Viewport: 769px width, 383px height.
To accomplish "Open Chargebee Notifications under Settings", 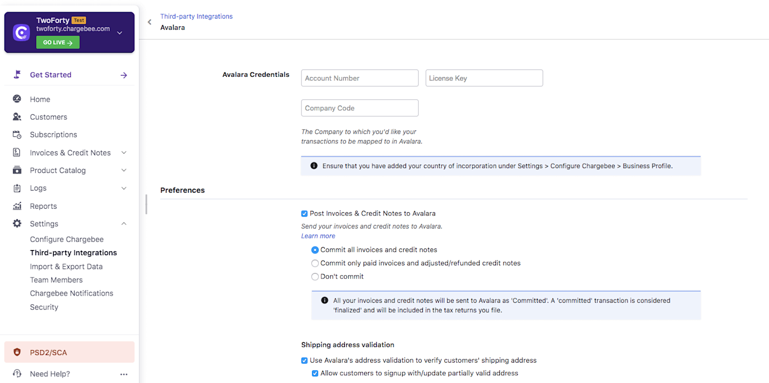I will [71, 293].
